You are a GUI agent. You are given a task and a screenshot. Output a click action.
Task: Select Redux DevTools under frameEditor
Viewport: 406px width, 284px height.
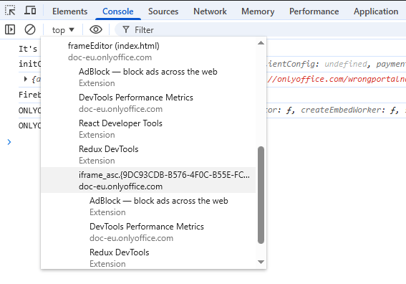click(148, 155)
